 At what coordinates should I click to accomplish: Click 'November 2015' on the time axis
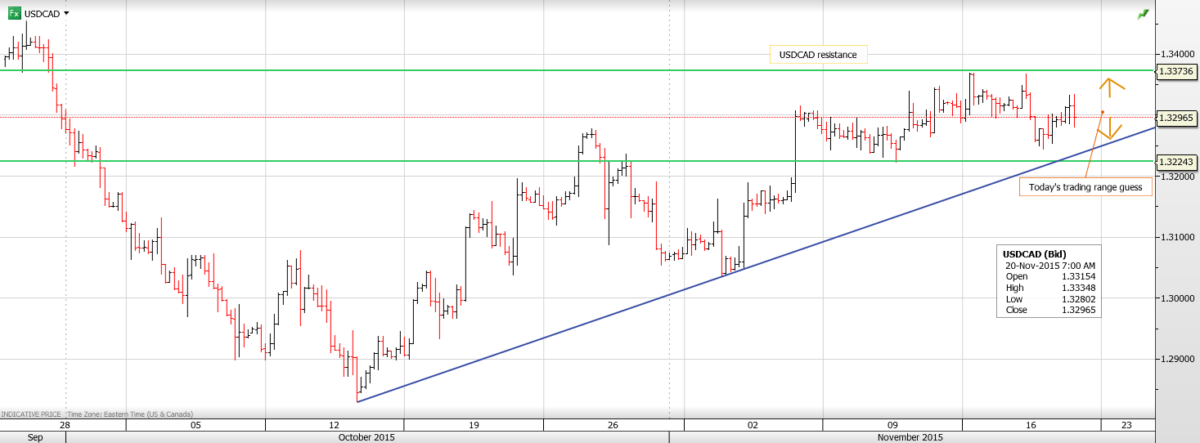point(910,437)
